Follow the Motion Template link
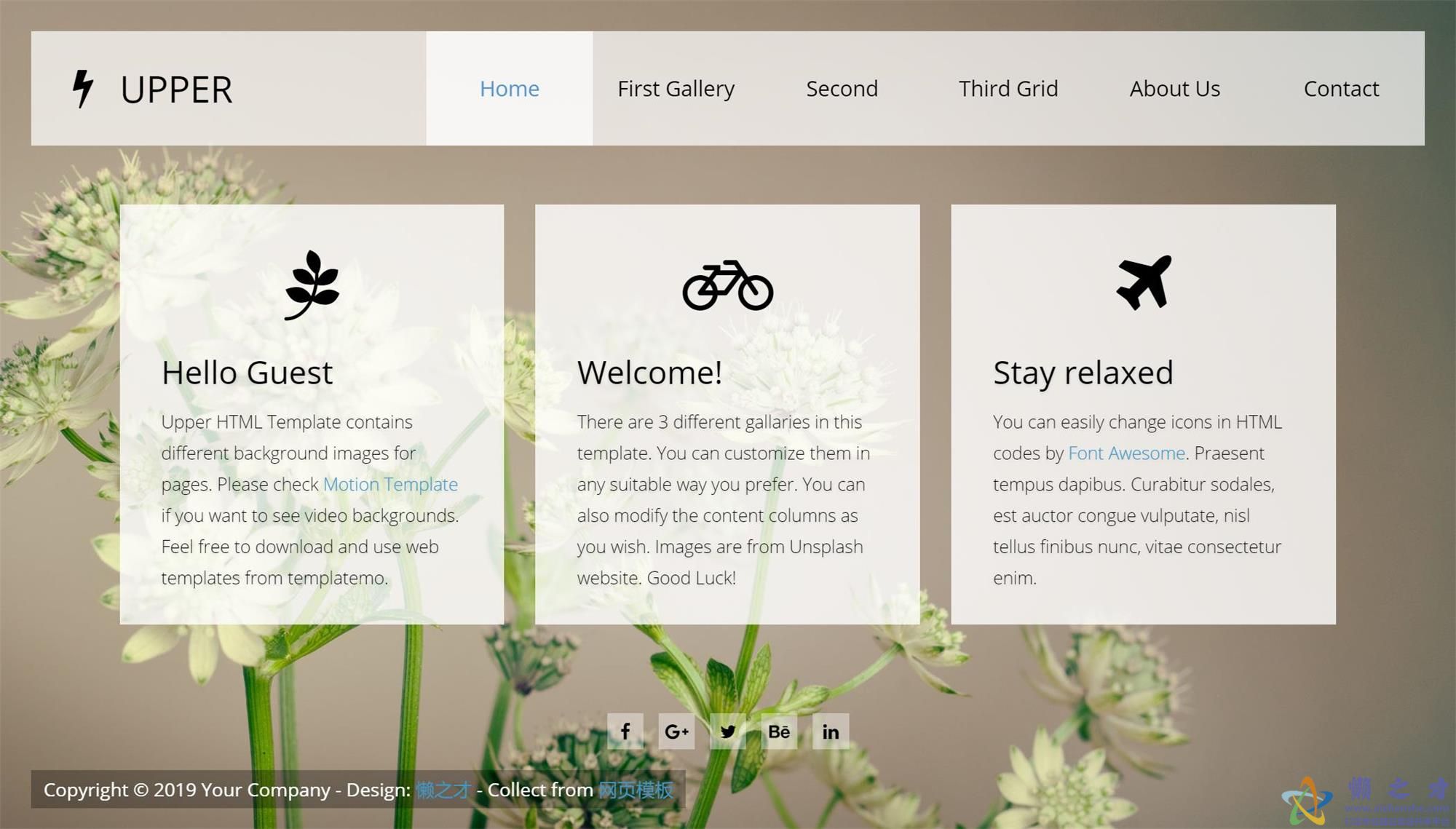Image resolution: width=1456 pixels, height=829 pixels. point(390,484)
